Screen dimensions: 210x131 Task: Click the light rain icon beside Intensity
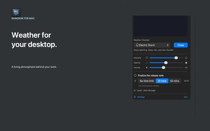(x=147, y=58)
